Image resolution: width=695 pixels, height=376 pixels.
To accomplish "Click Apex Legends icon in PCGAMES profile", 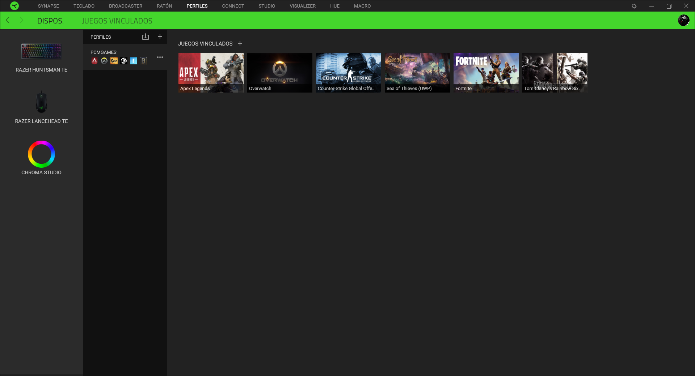I will (x=94, y=61).
